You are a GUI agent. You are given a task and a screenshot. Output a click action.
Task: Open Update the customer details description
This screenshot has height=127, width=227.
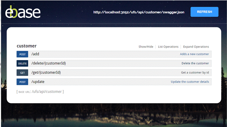pos(190,82)
